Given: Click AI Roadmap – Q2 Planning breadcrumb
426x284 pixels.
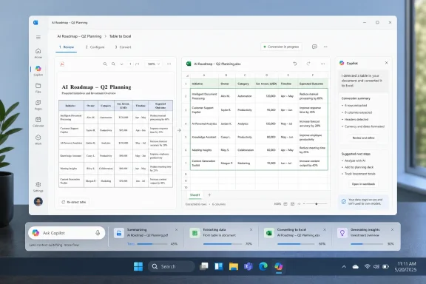Looking at the screenshot, I should coord(79,36).
